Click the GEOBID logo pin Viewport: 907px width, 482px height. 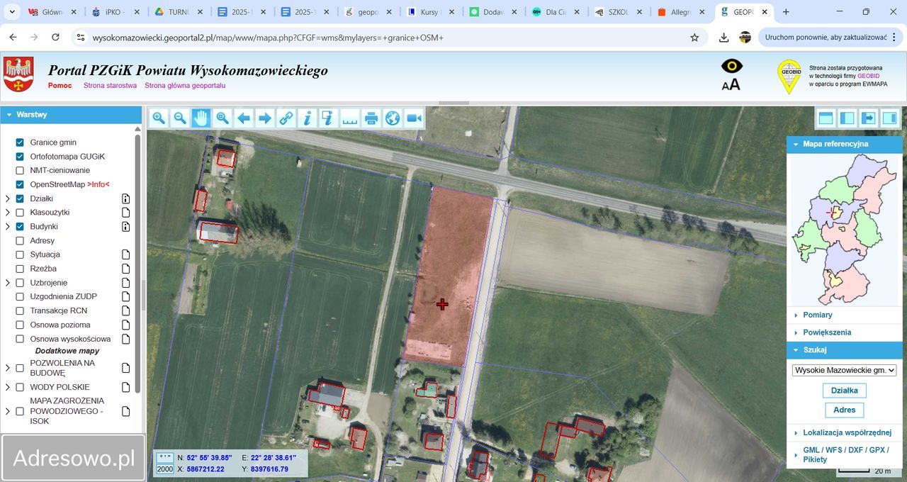[x=790, y=77]
